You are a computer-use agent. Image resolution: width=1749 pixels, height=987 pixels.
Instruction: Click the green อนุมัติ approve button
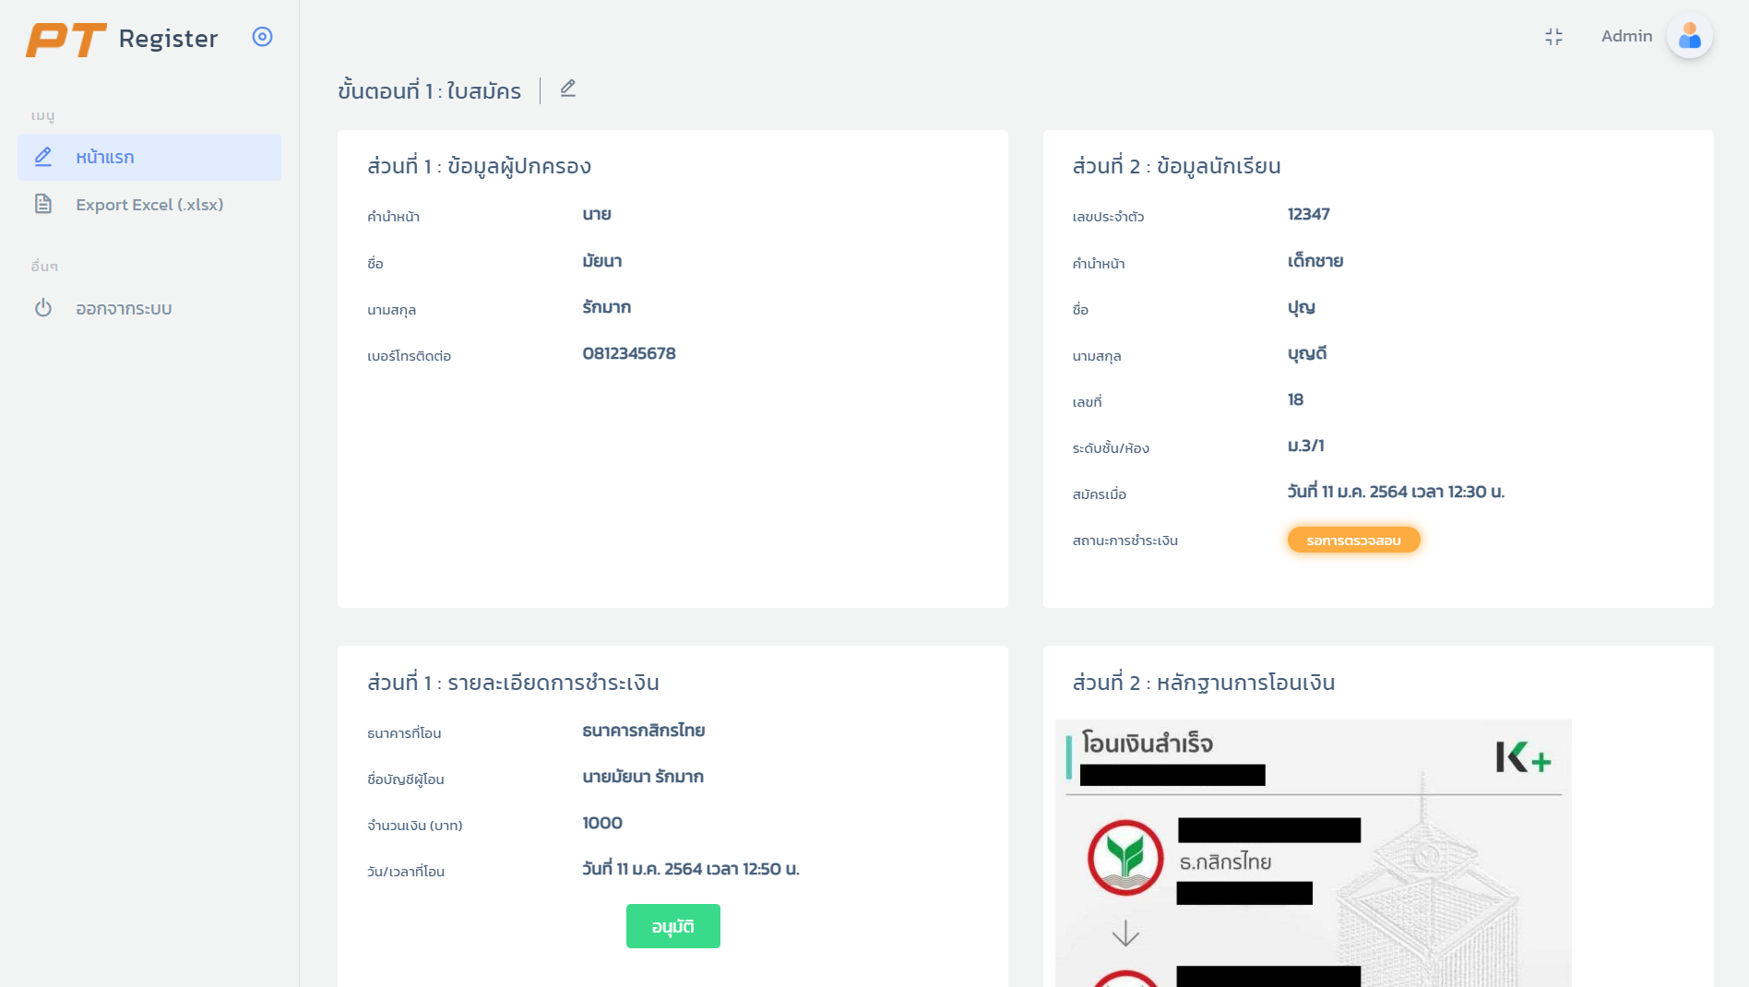click(x=673, y=926)
